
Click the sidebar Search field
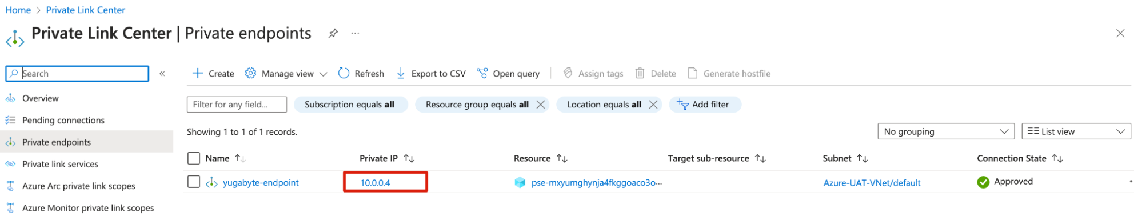pyautogui.click(x=77, y=74)
